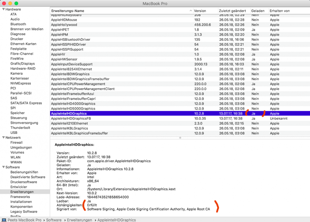Select AppleIntelCPUPowerManagementClient row
This screenshot has height=222, width=310.
point(180,89)
